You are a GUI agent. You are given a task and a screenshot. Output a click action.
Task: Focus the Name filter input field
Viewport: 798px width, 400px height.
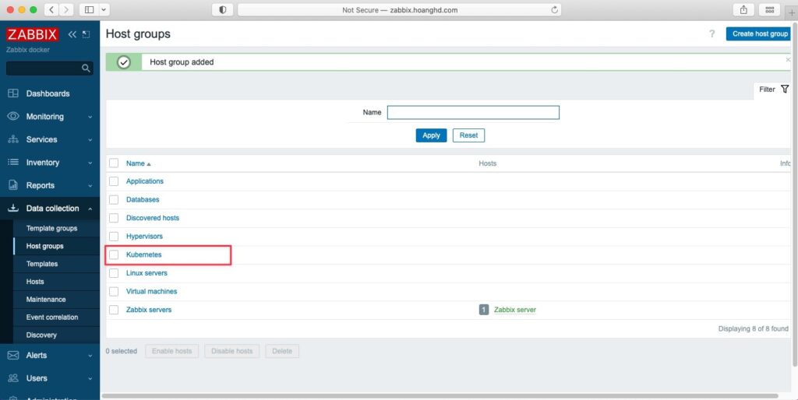click(473, 112)
